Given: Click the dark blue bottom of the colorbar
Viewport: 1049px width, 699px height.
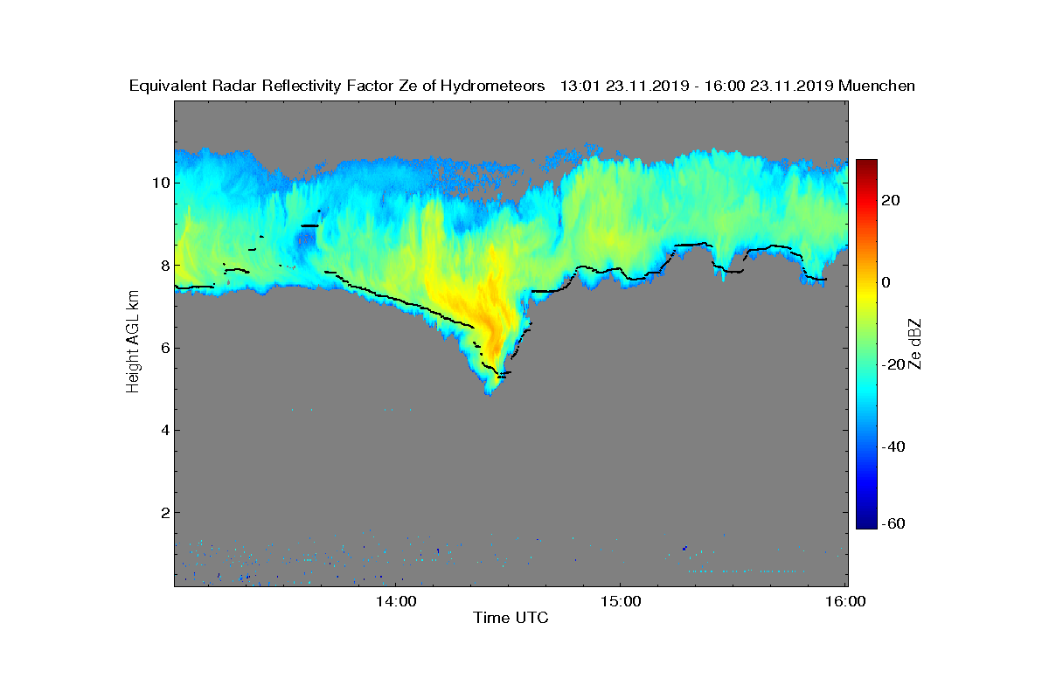Looking at the screenshot, I should (x=866, y=523).
